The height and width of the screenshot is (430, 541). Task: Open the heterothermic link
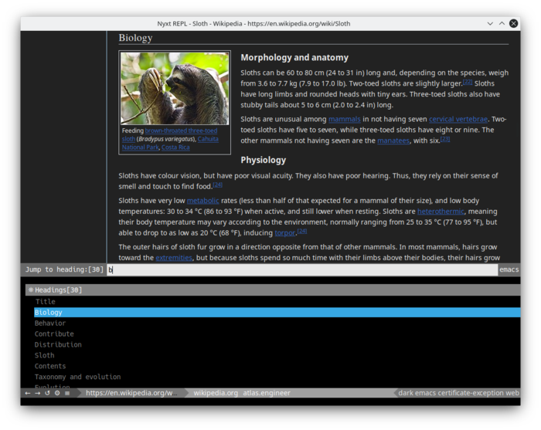[x=441, y=212]
